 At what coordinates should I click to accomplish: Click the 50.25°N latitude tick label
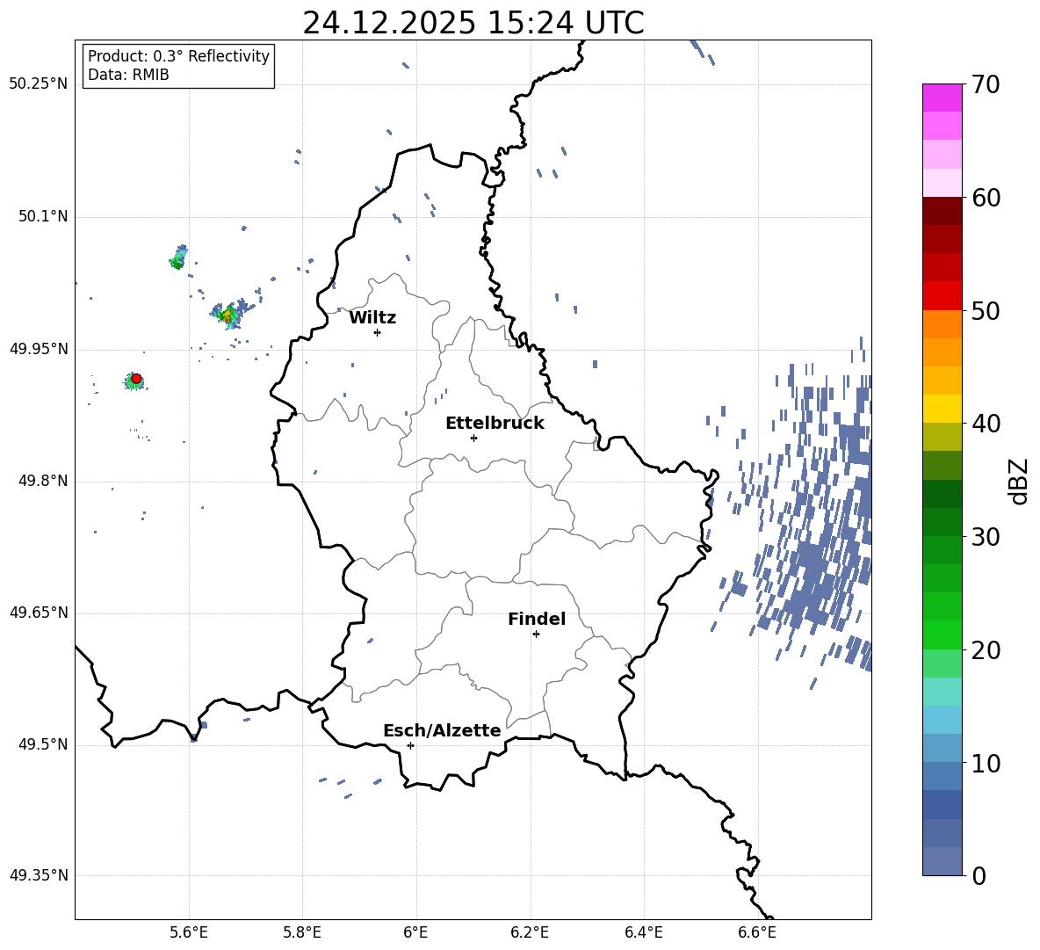coord(38,84)
